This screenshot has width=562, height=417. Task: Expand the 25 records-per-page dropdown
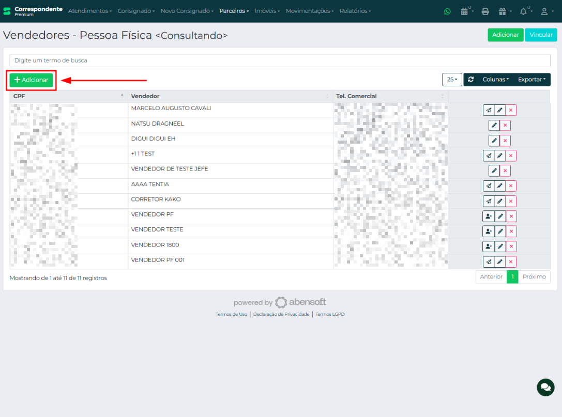click(452, 80)
